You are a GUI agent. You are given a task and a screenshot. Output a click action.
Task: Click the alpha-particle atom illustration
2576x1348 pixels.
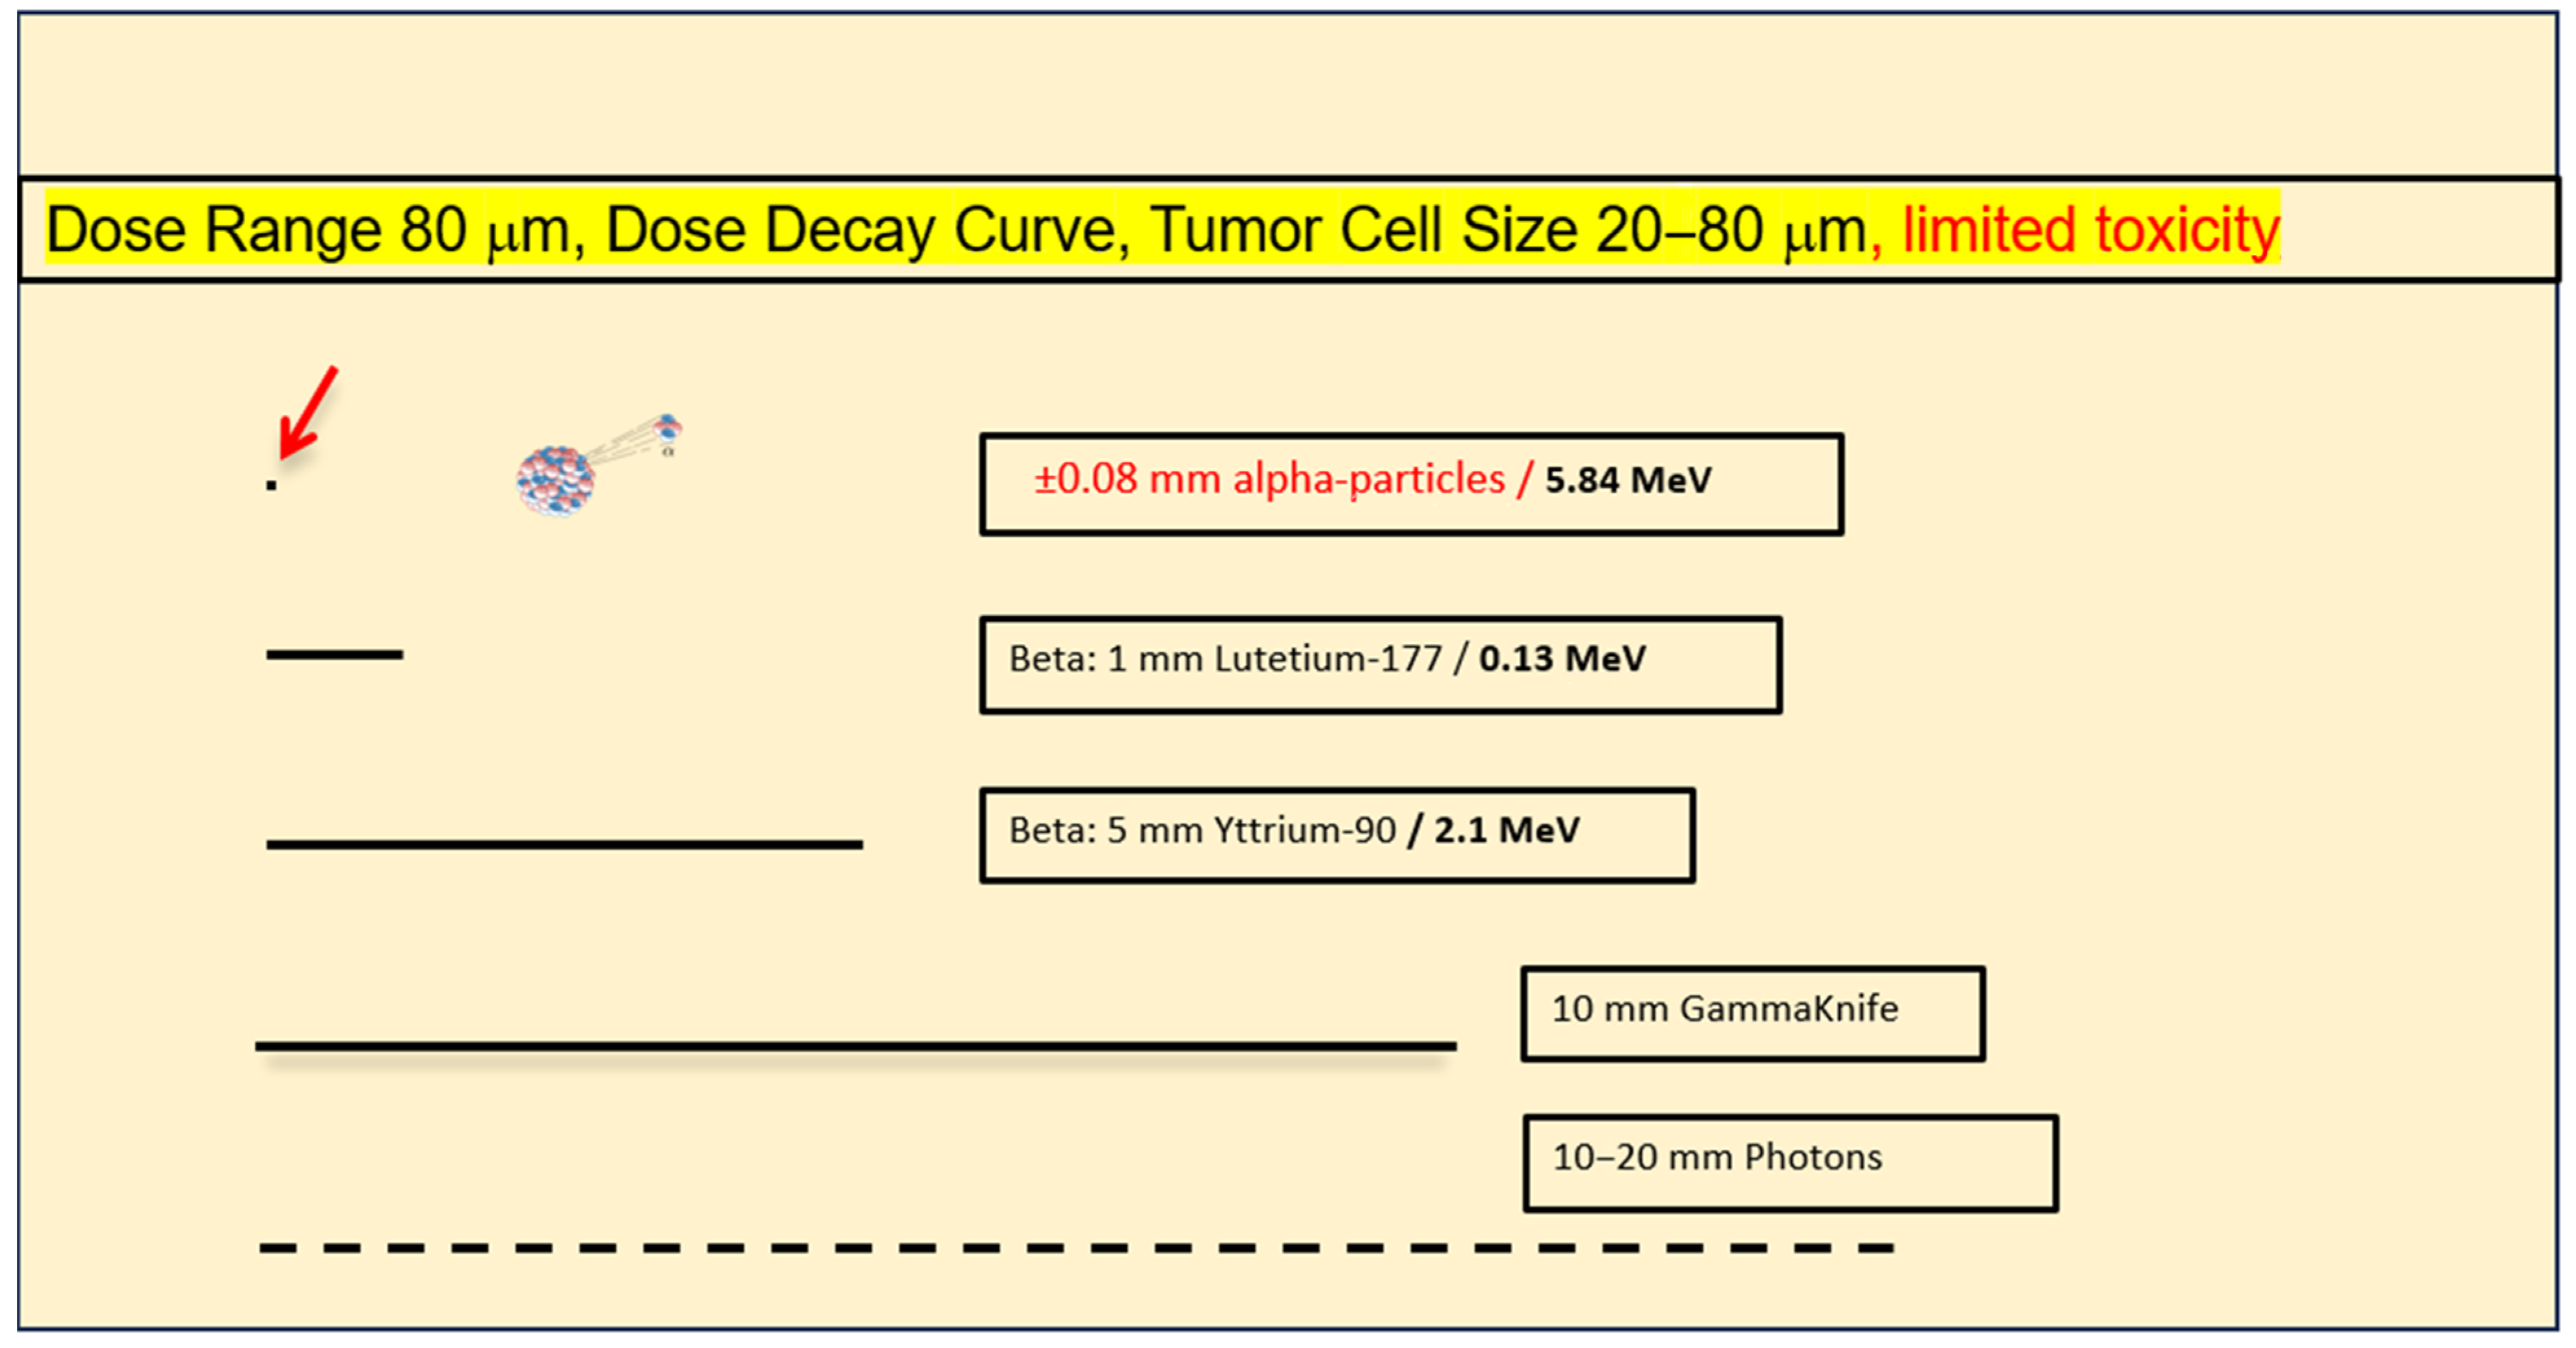[x=556, y=480]
